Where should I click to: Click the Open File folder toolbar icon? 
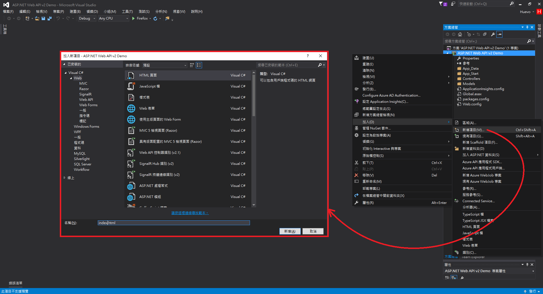37,18
